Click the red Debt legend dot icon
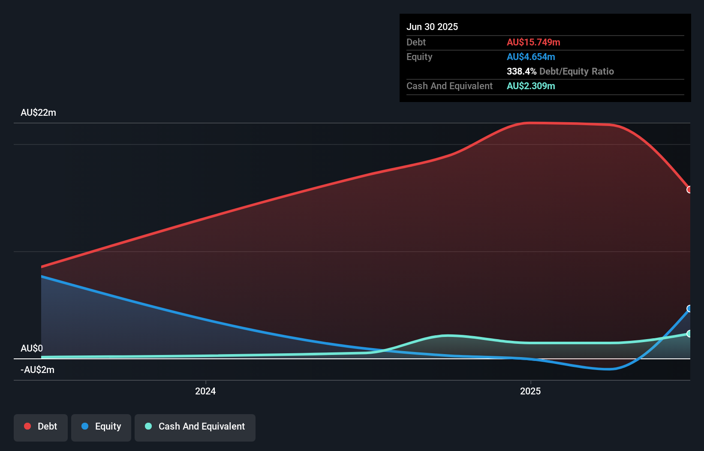This screenshot has width=704, height=451. coord(27,426)
